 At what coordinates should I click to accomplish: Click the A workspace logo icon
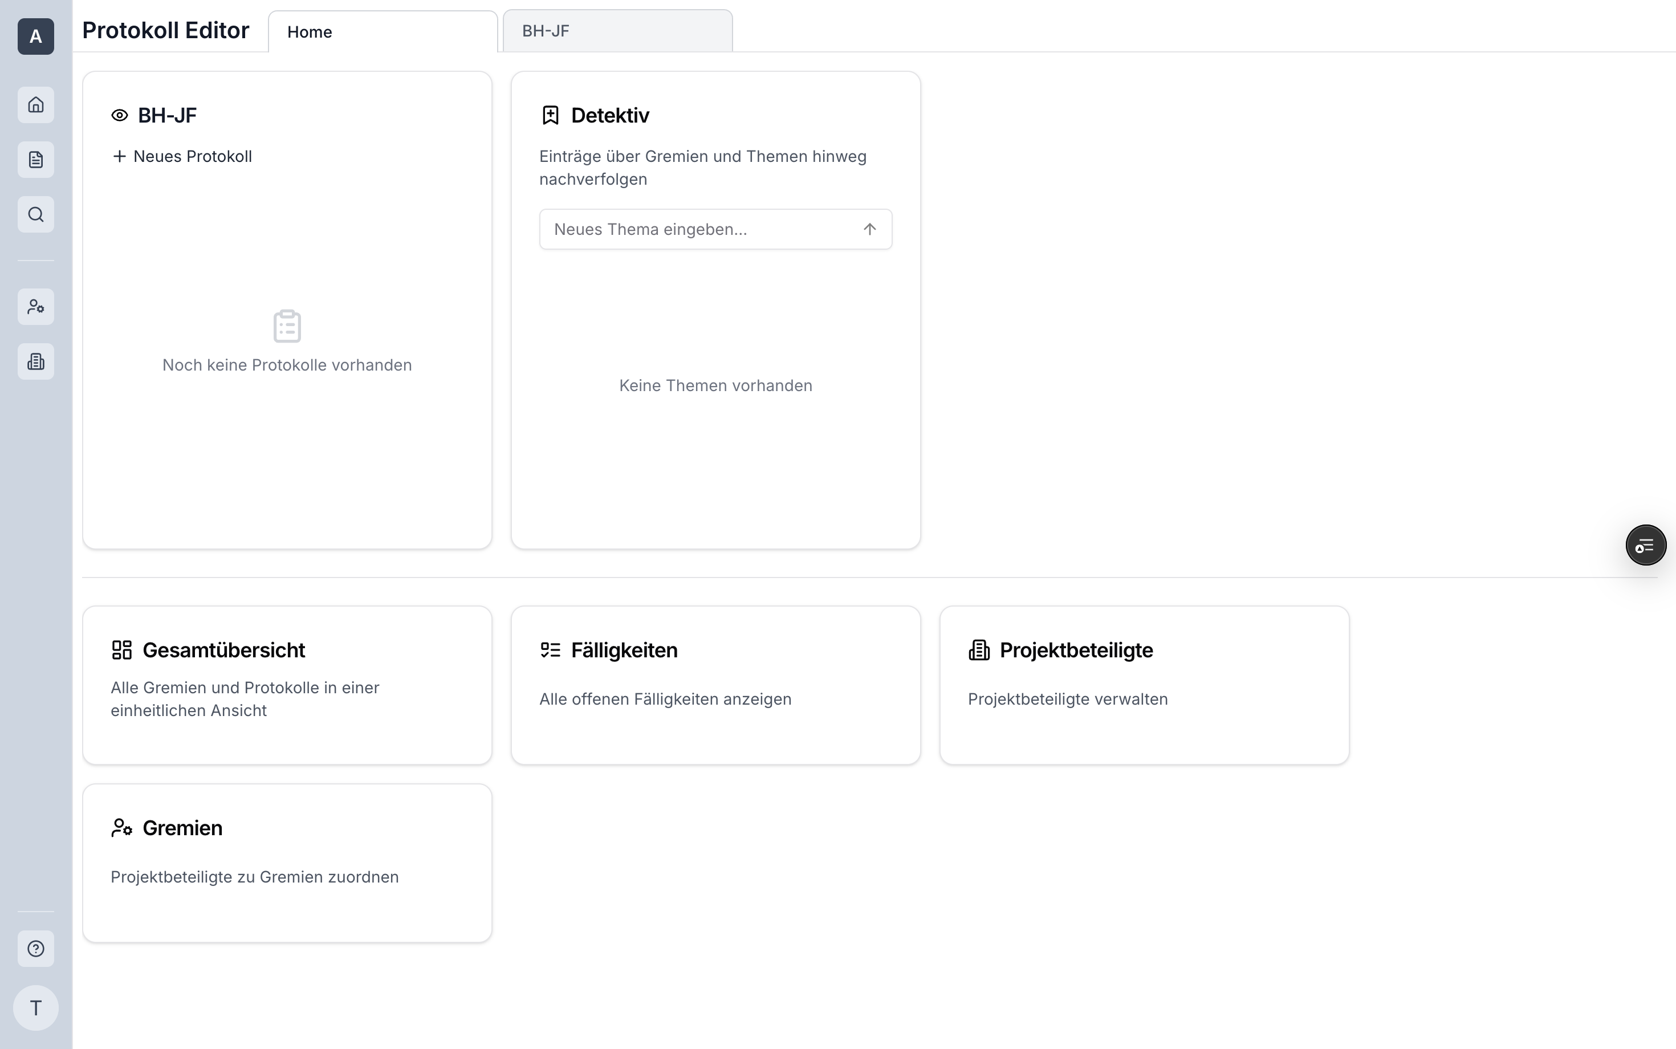coord(35,36)
